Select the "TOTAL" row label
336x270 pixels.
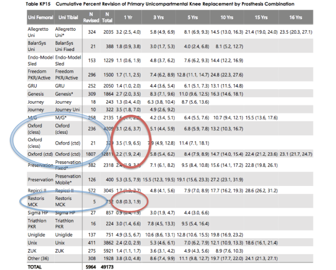point(35,267)
